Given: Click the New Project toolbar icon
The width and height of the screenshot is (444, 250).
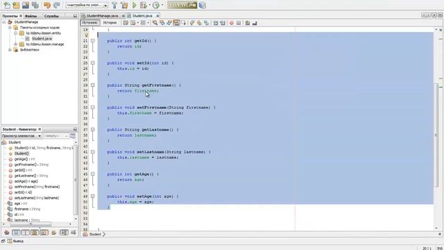Looking at the screenshot, I should (16, 5).
